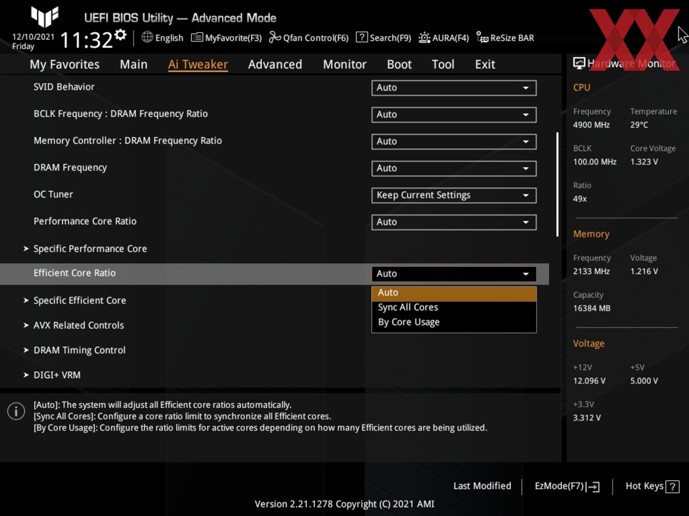Image resolution: width=689 pixels, height=516 pixels.
Task: Click the info icon beside help text
Action: click(16, 411)
